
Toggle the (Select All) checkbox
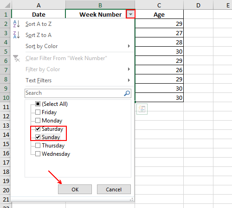pos(38,104)
